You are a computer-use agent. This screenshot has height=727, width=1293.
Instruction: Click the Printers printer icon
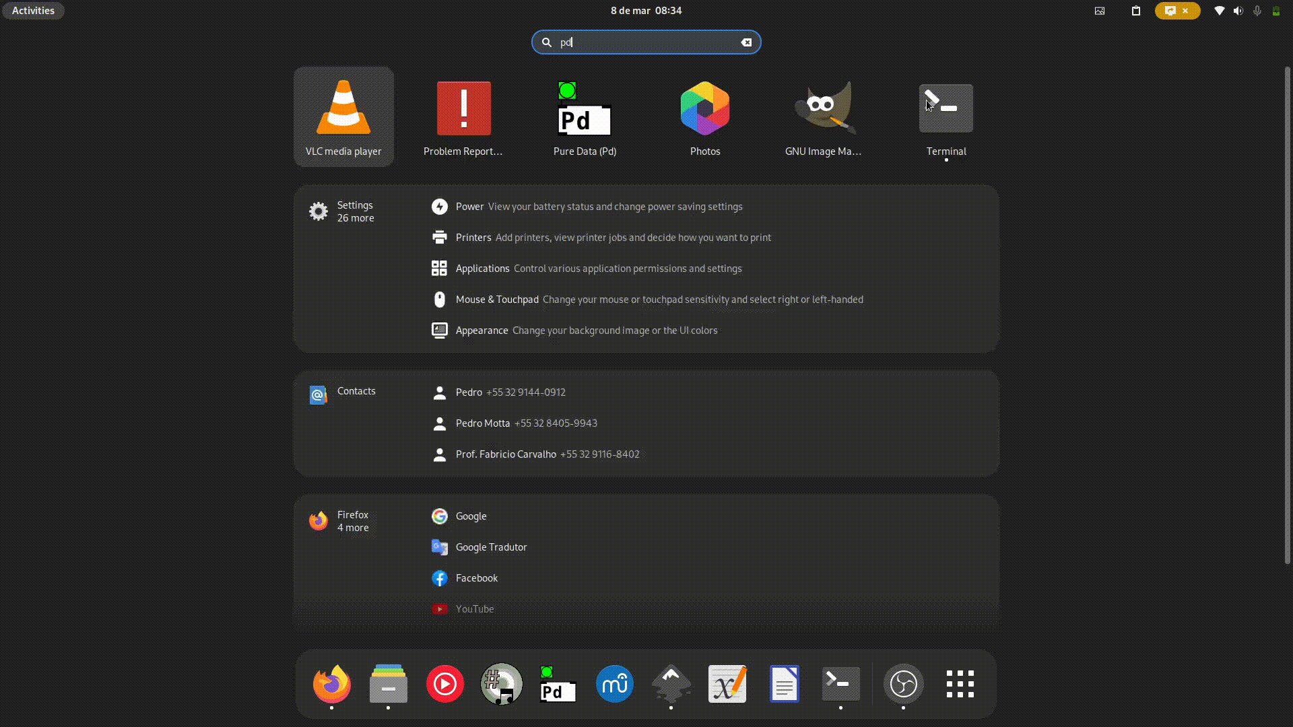pos(440,238)
